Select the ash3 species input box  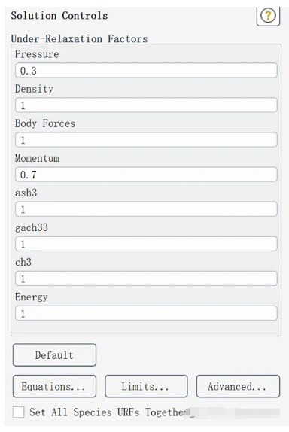(146, 209)
